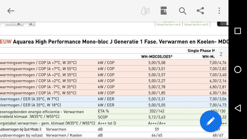Share this PDF document
The width and height of the screenshot is (247, 139).
[200, 11]
